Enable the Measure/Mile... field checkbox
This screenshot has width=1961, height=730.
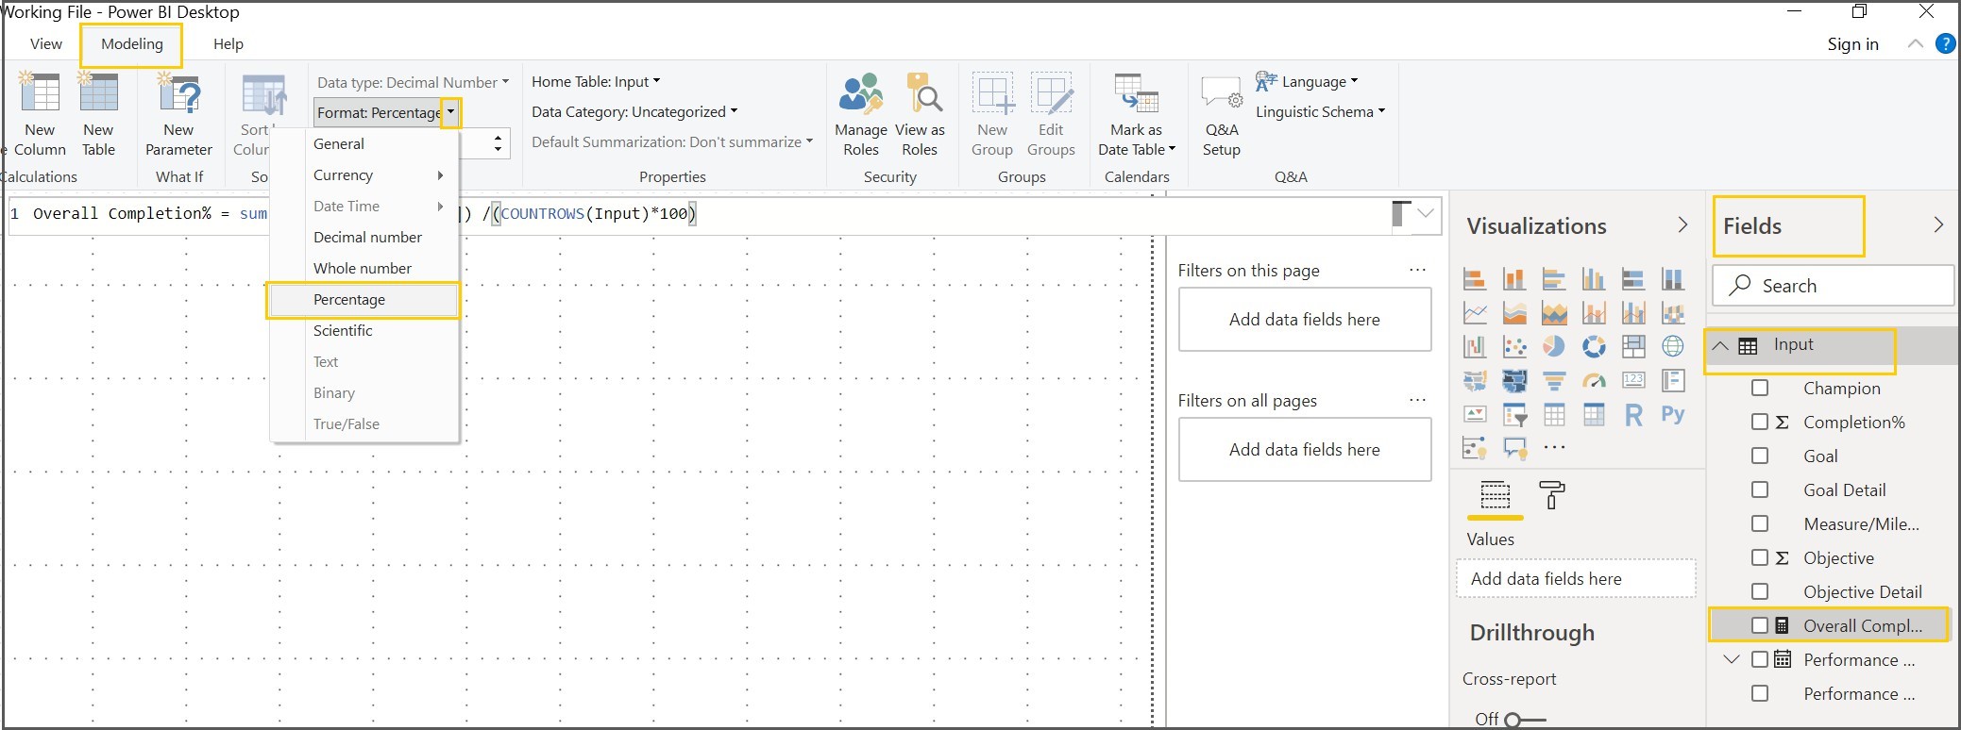click(1760, 523)
